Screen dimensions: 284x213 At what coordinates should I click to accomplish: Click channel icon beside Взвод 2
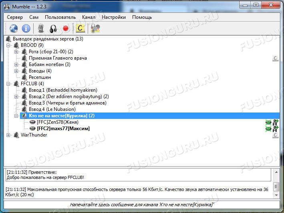24,96
